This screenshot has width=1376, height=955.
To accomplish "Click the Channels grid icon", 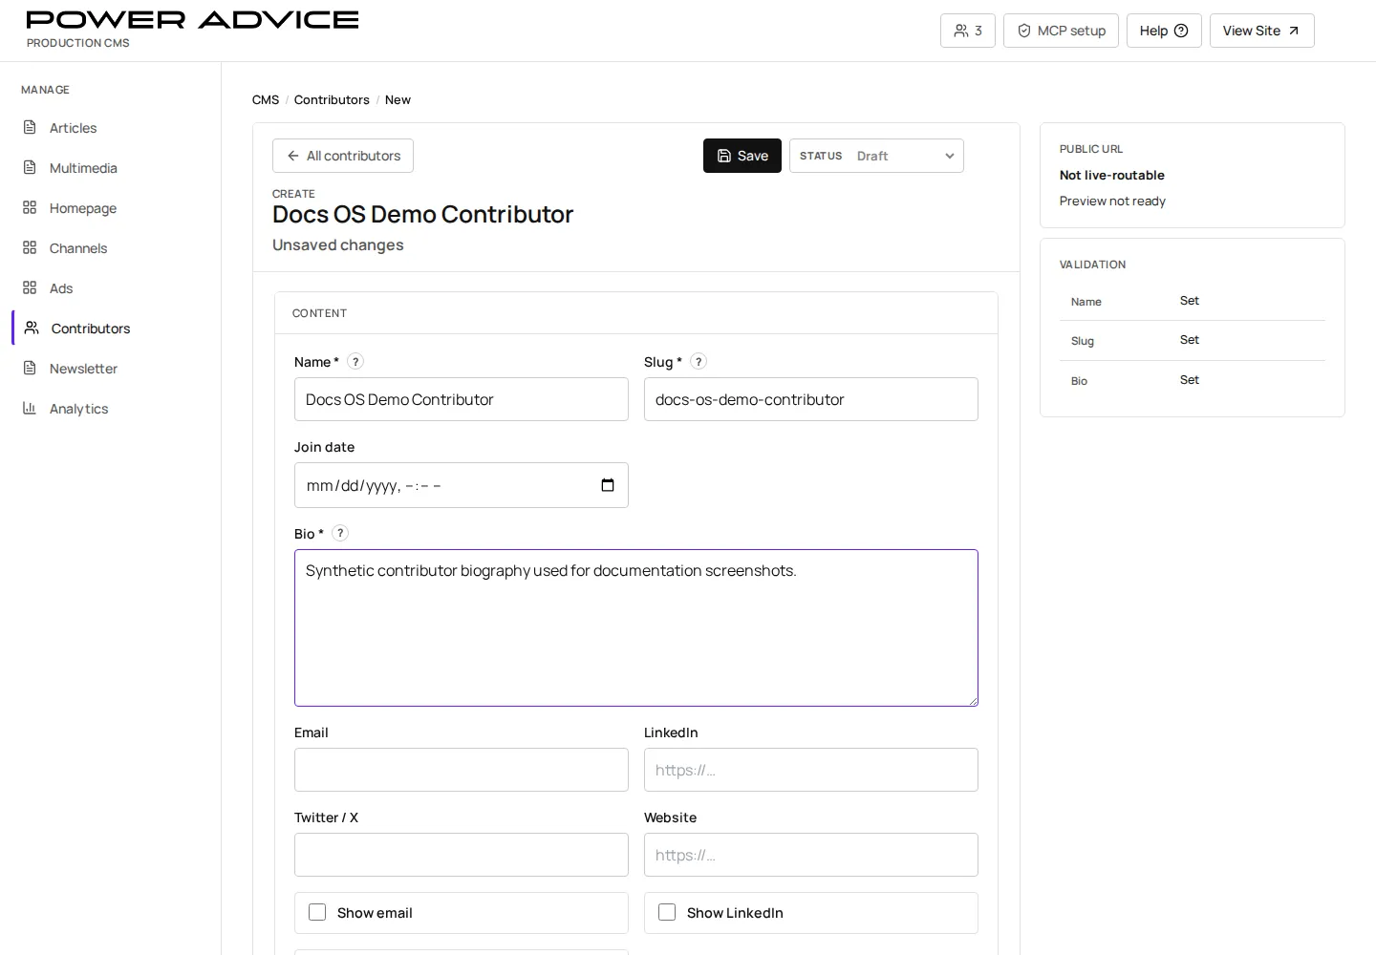I will [30, 247].
